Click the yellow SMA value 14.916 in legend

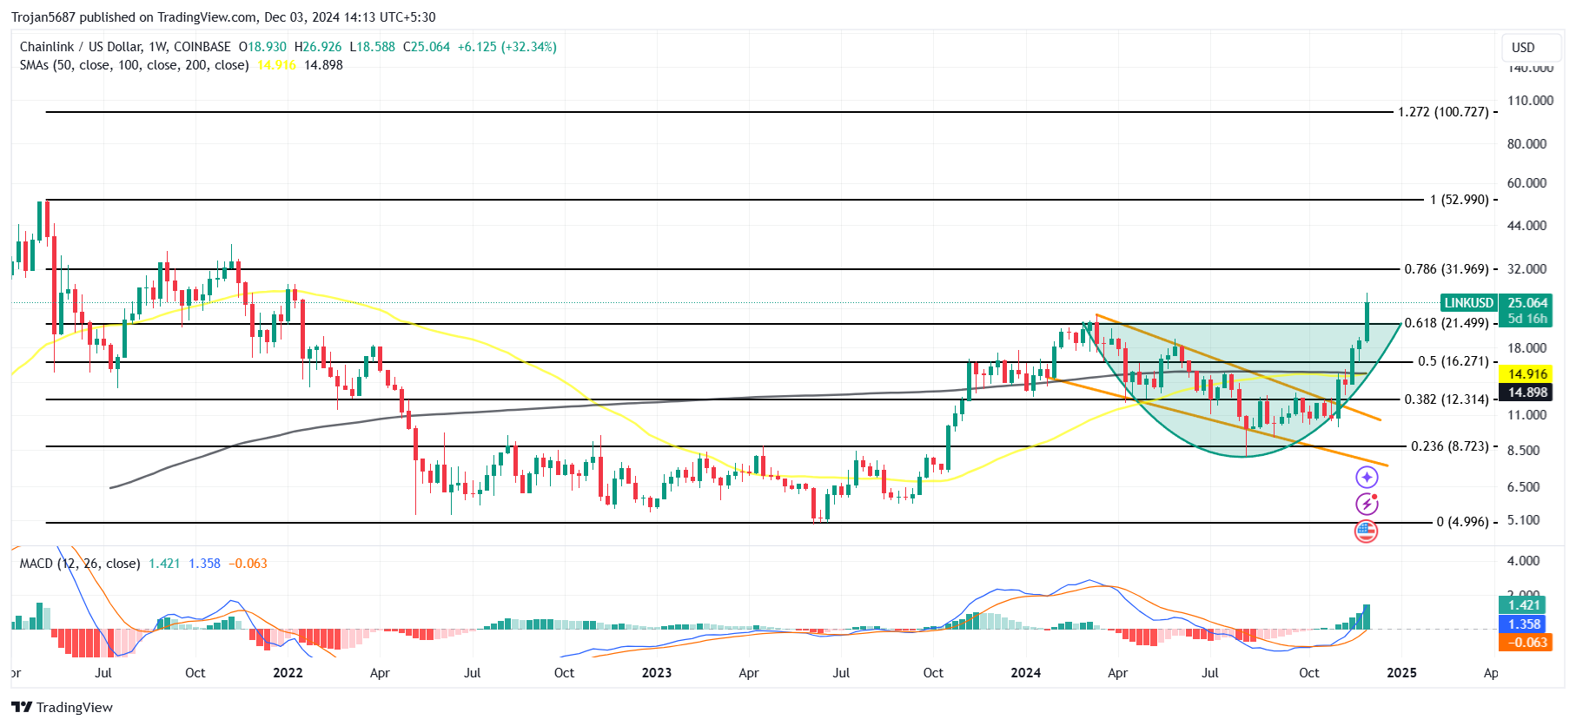point(276,65)
